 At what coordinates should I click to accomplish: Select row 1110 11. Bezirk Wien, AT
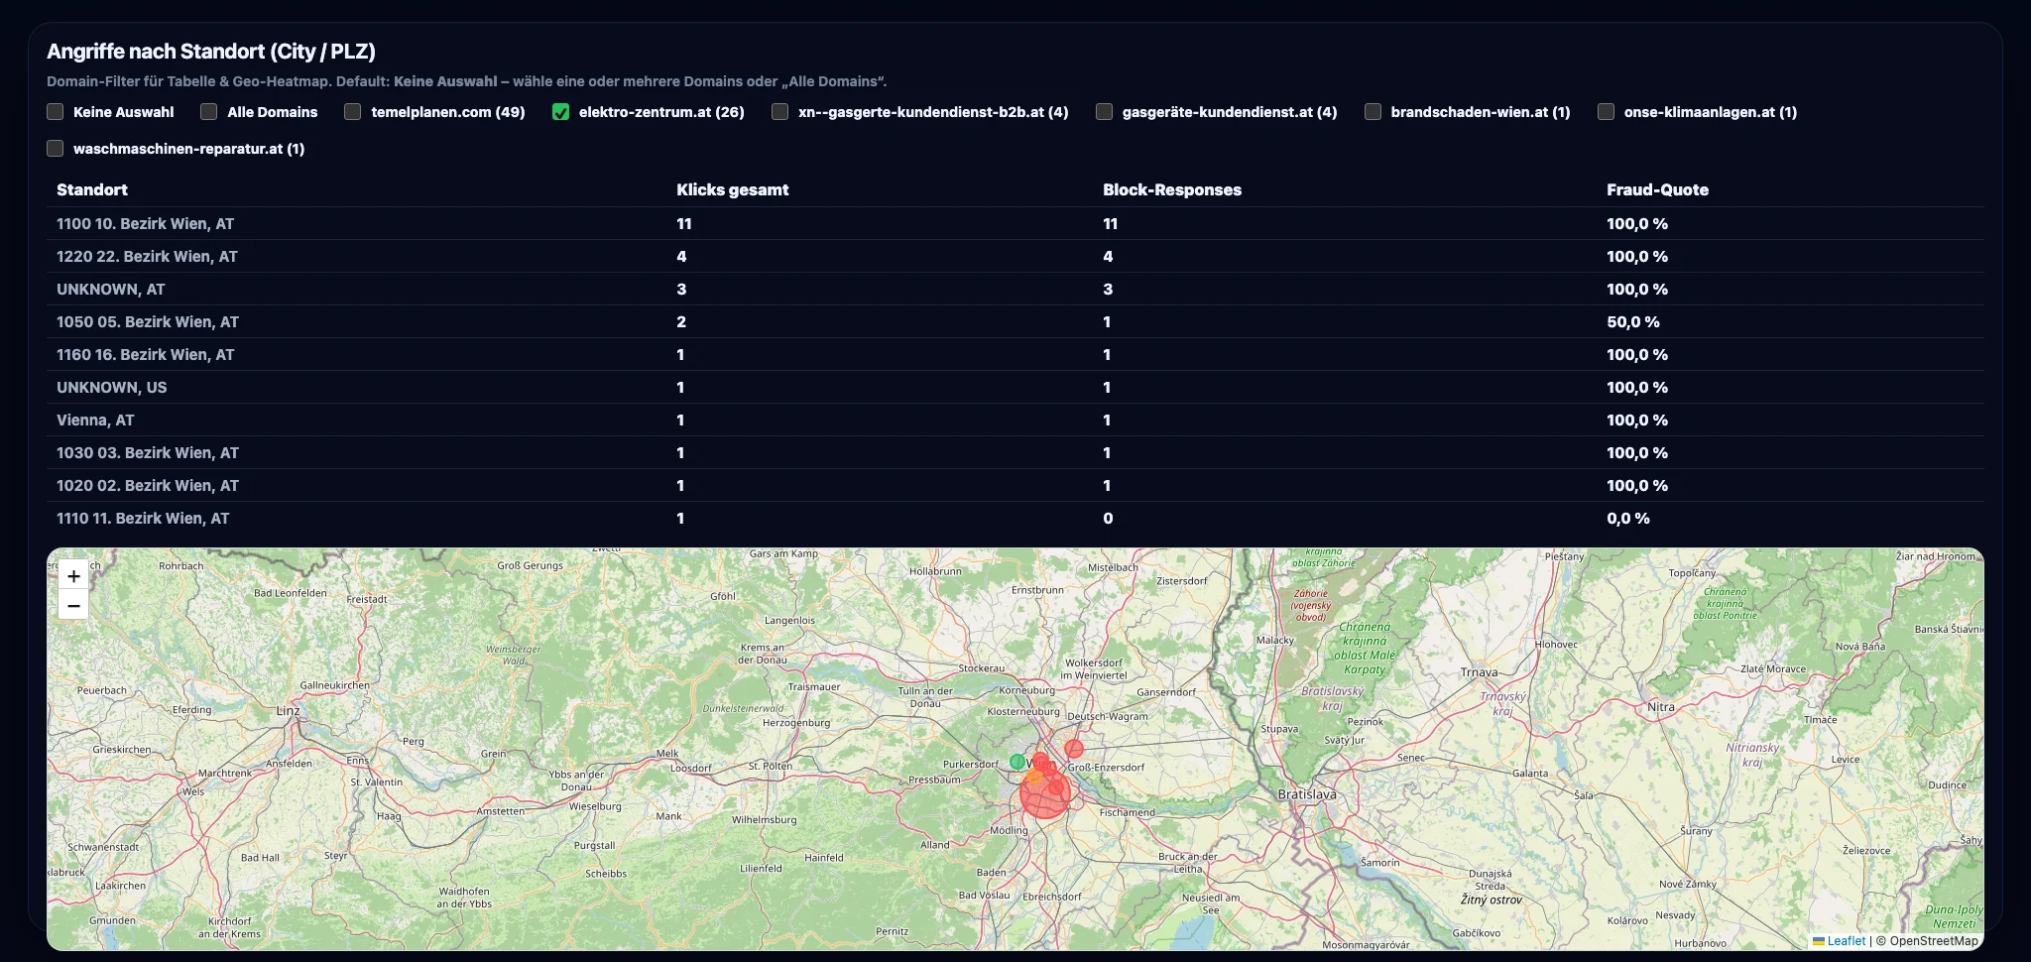pyautogui.click(x=1015, y=518)
